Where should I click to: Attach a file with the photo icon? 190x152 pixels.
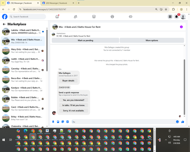coord(58,122)
